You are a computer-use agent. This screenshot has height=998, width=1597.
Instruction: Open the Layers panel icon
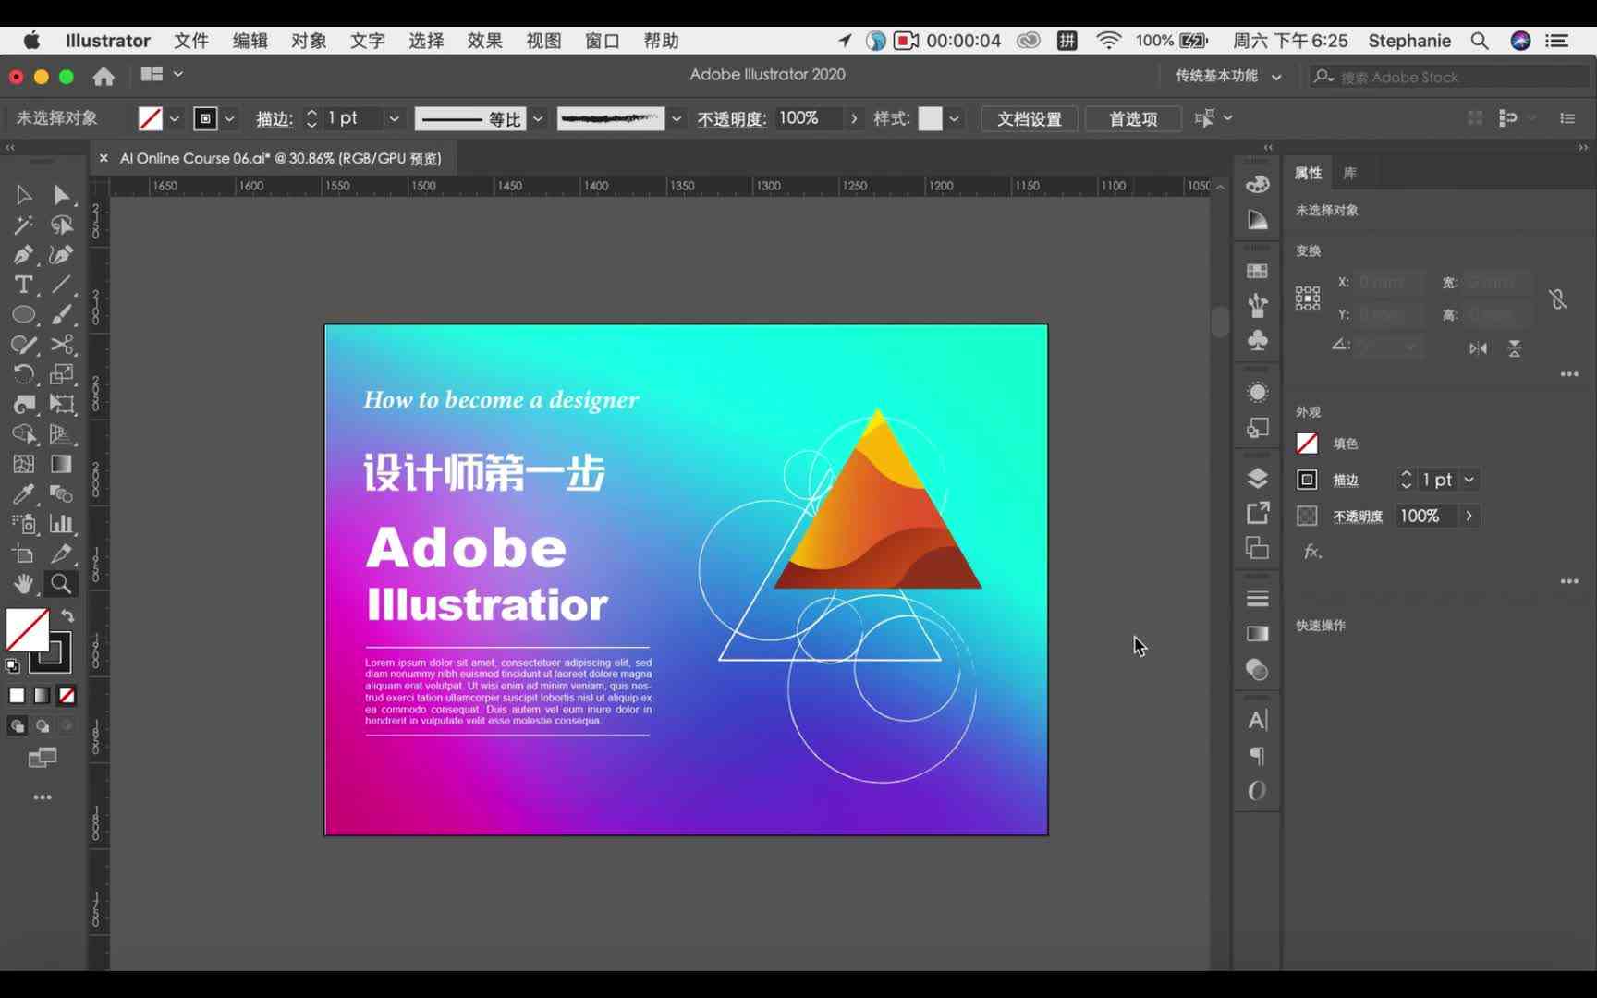(x=1257, y=478)
